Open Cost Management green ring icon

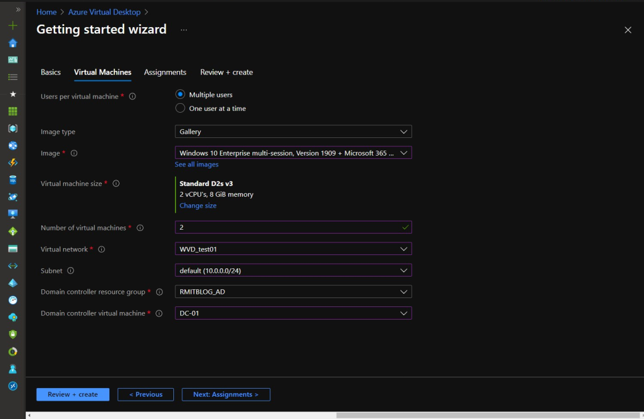pyautogui.click(x=13, y=352)
